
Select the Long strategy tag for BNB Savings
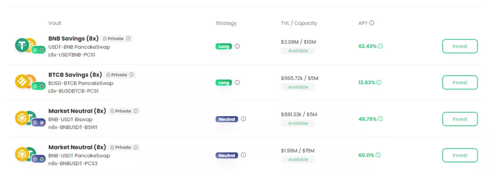pyautogui.click(x=224, y=46)
